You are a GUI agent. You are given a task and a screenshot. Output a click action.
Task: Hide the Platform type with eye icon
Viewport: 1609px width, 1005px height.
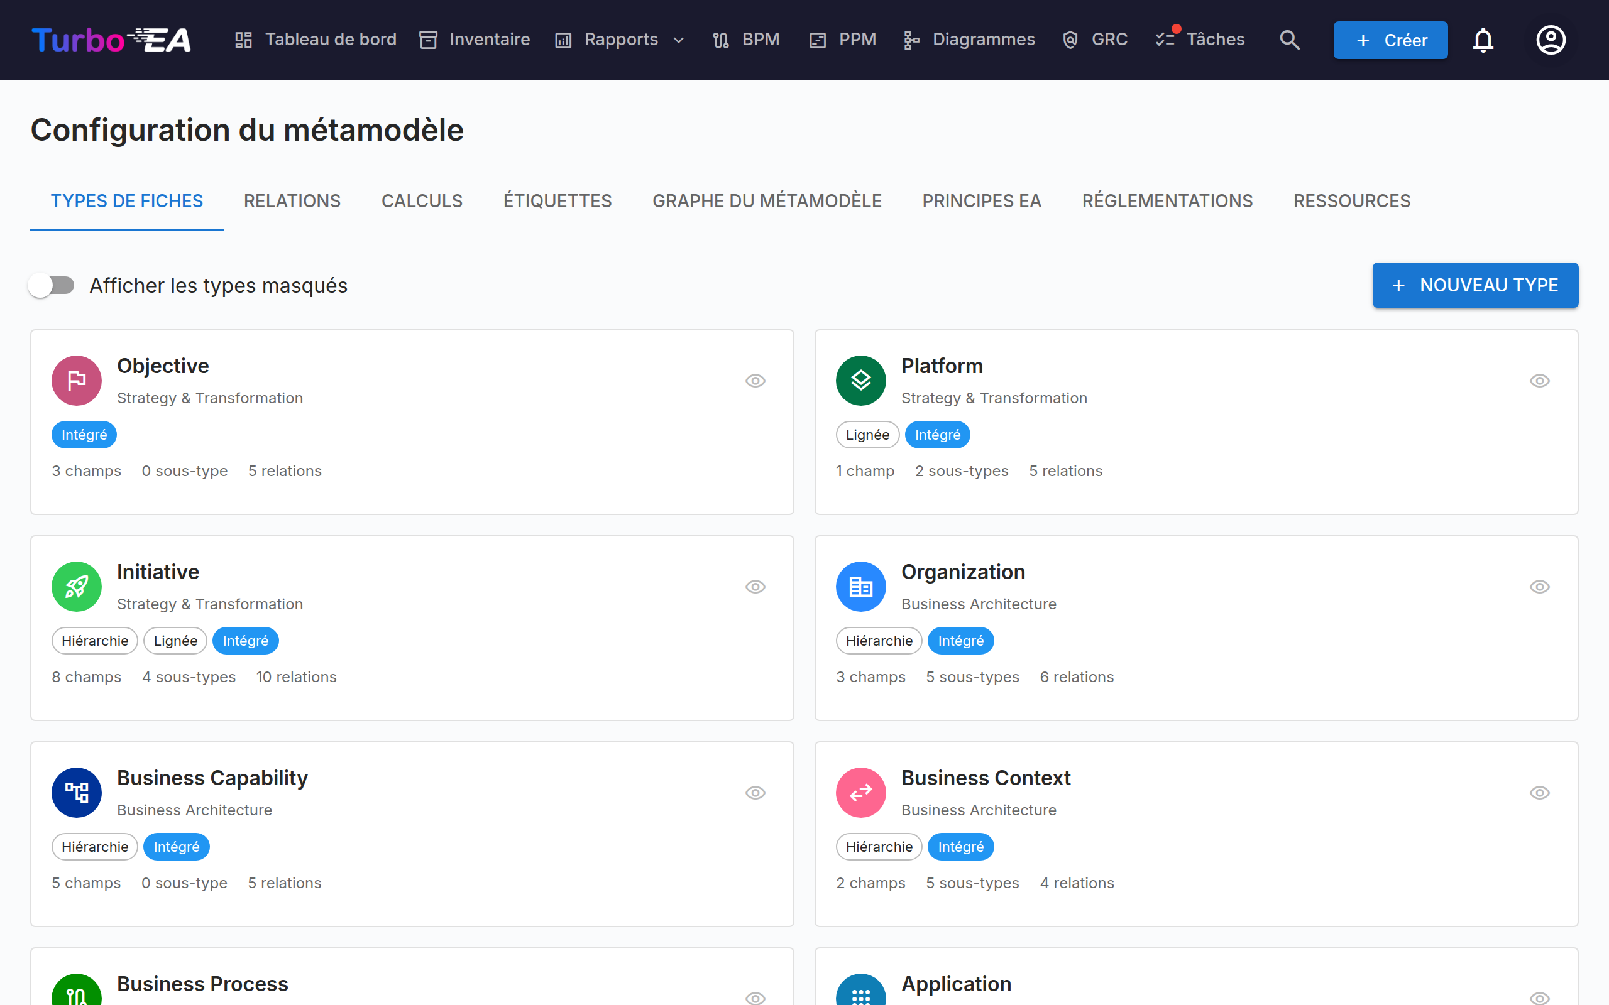click(x=1539, y=381)
